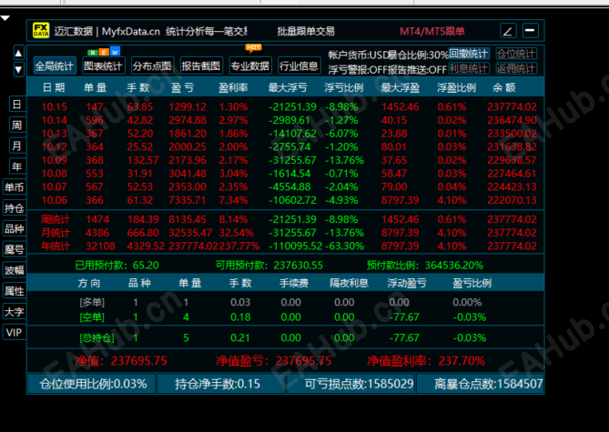Image resolution: width=609 pixels, height=432 pixels.
Task: Click the 盈亏 column header
Action: 183,87
